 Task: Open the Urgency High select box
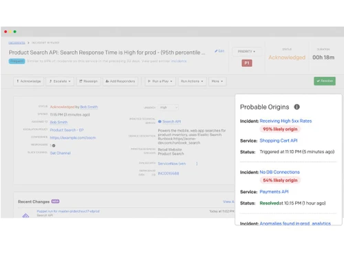[168, 107]
